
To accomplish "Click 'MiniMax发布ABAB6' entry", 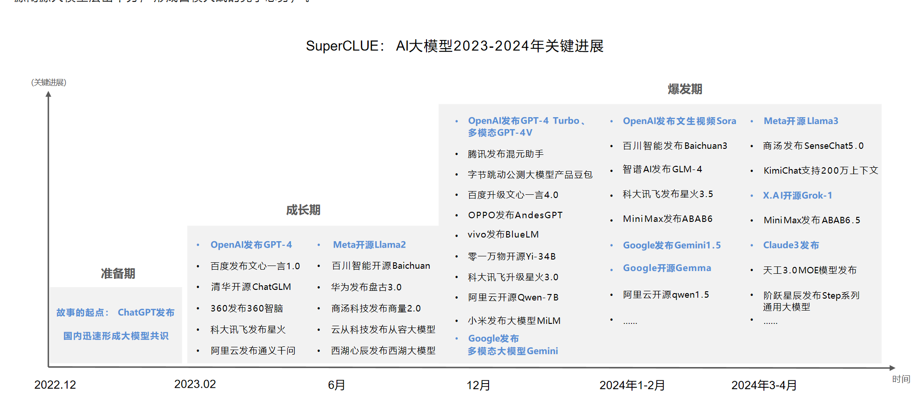I will coord(668,219).
